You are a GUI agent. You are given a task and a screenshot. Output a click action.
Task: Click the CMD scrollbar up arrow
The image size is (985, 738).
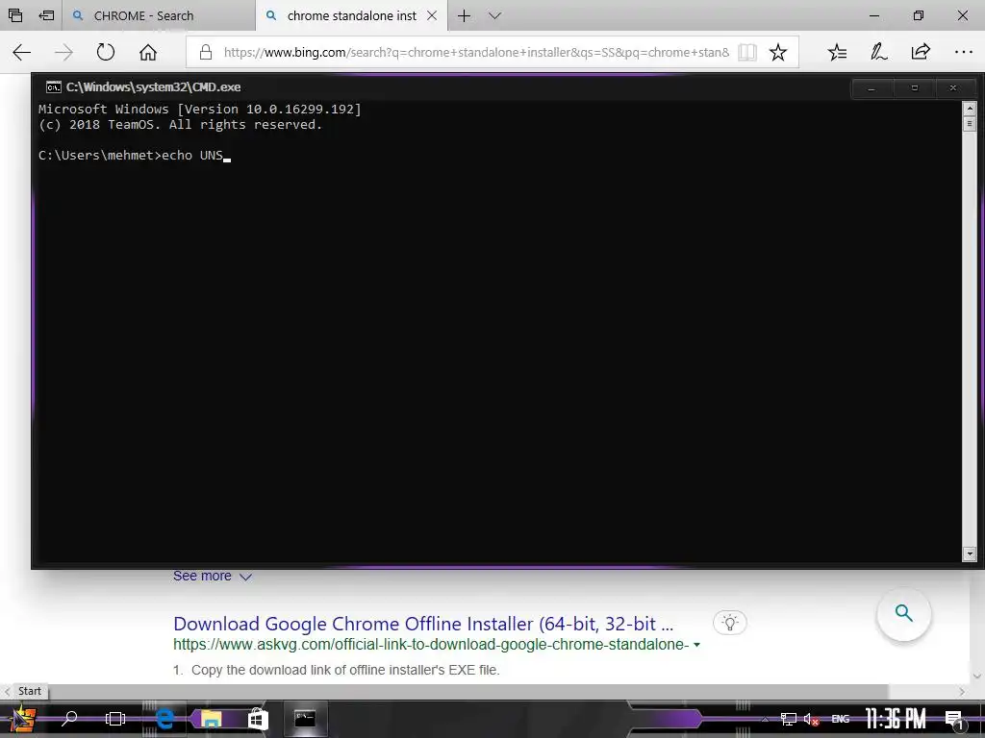pyautogui.click(x=970, y=109)
